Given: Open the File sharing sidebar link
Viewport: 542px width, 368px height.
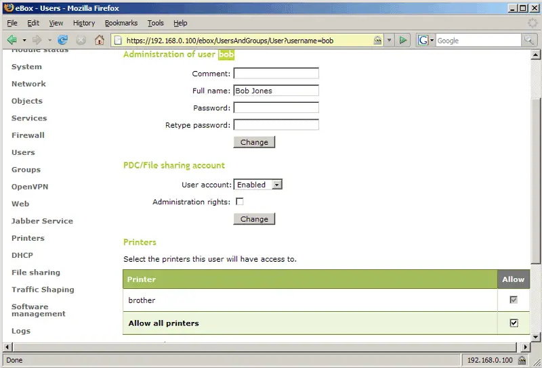Looking at the screenshot, I should point(36,273).
